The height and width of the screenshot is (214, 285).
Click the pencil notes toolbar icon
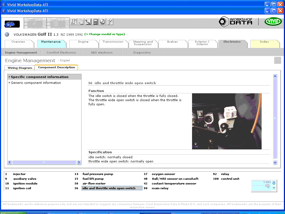pos(88,22)
